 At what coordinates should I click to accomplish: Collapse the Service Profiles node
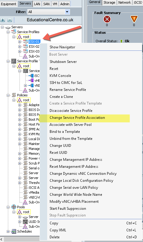tap(8, 32)
